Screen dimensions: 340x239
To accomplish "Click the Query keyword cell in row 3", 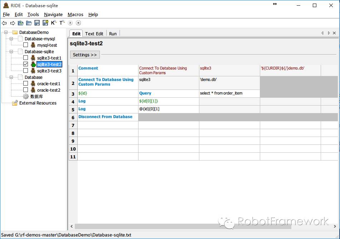I will [169, 93].
